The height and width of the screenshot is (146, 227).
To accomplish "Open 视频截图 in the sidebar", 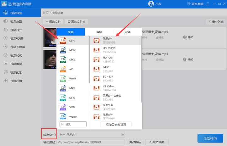I will (20, 64).
